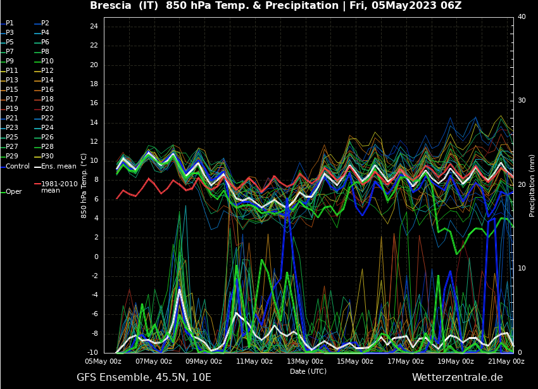The width and height of the screenshot is (538, 389).
Task: Select the Ens. mean legend entry
Action: point(58,166)
